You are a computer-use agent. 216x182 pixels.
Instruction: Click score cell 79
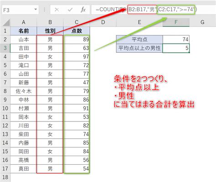(x=77, y=91)
